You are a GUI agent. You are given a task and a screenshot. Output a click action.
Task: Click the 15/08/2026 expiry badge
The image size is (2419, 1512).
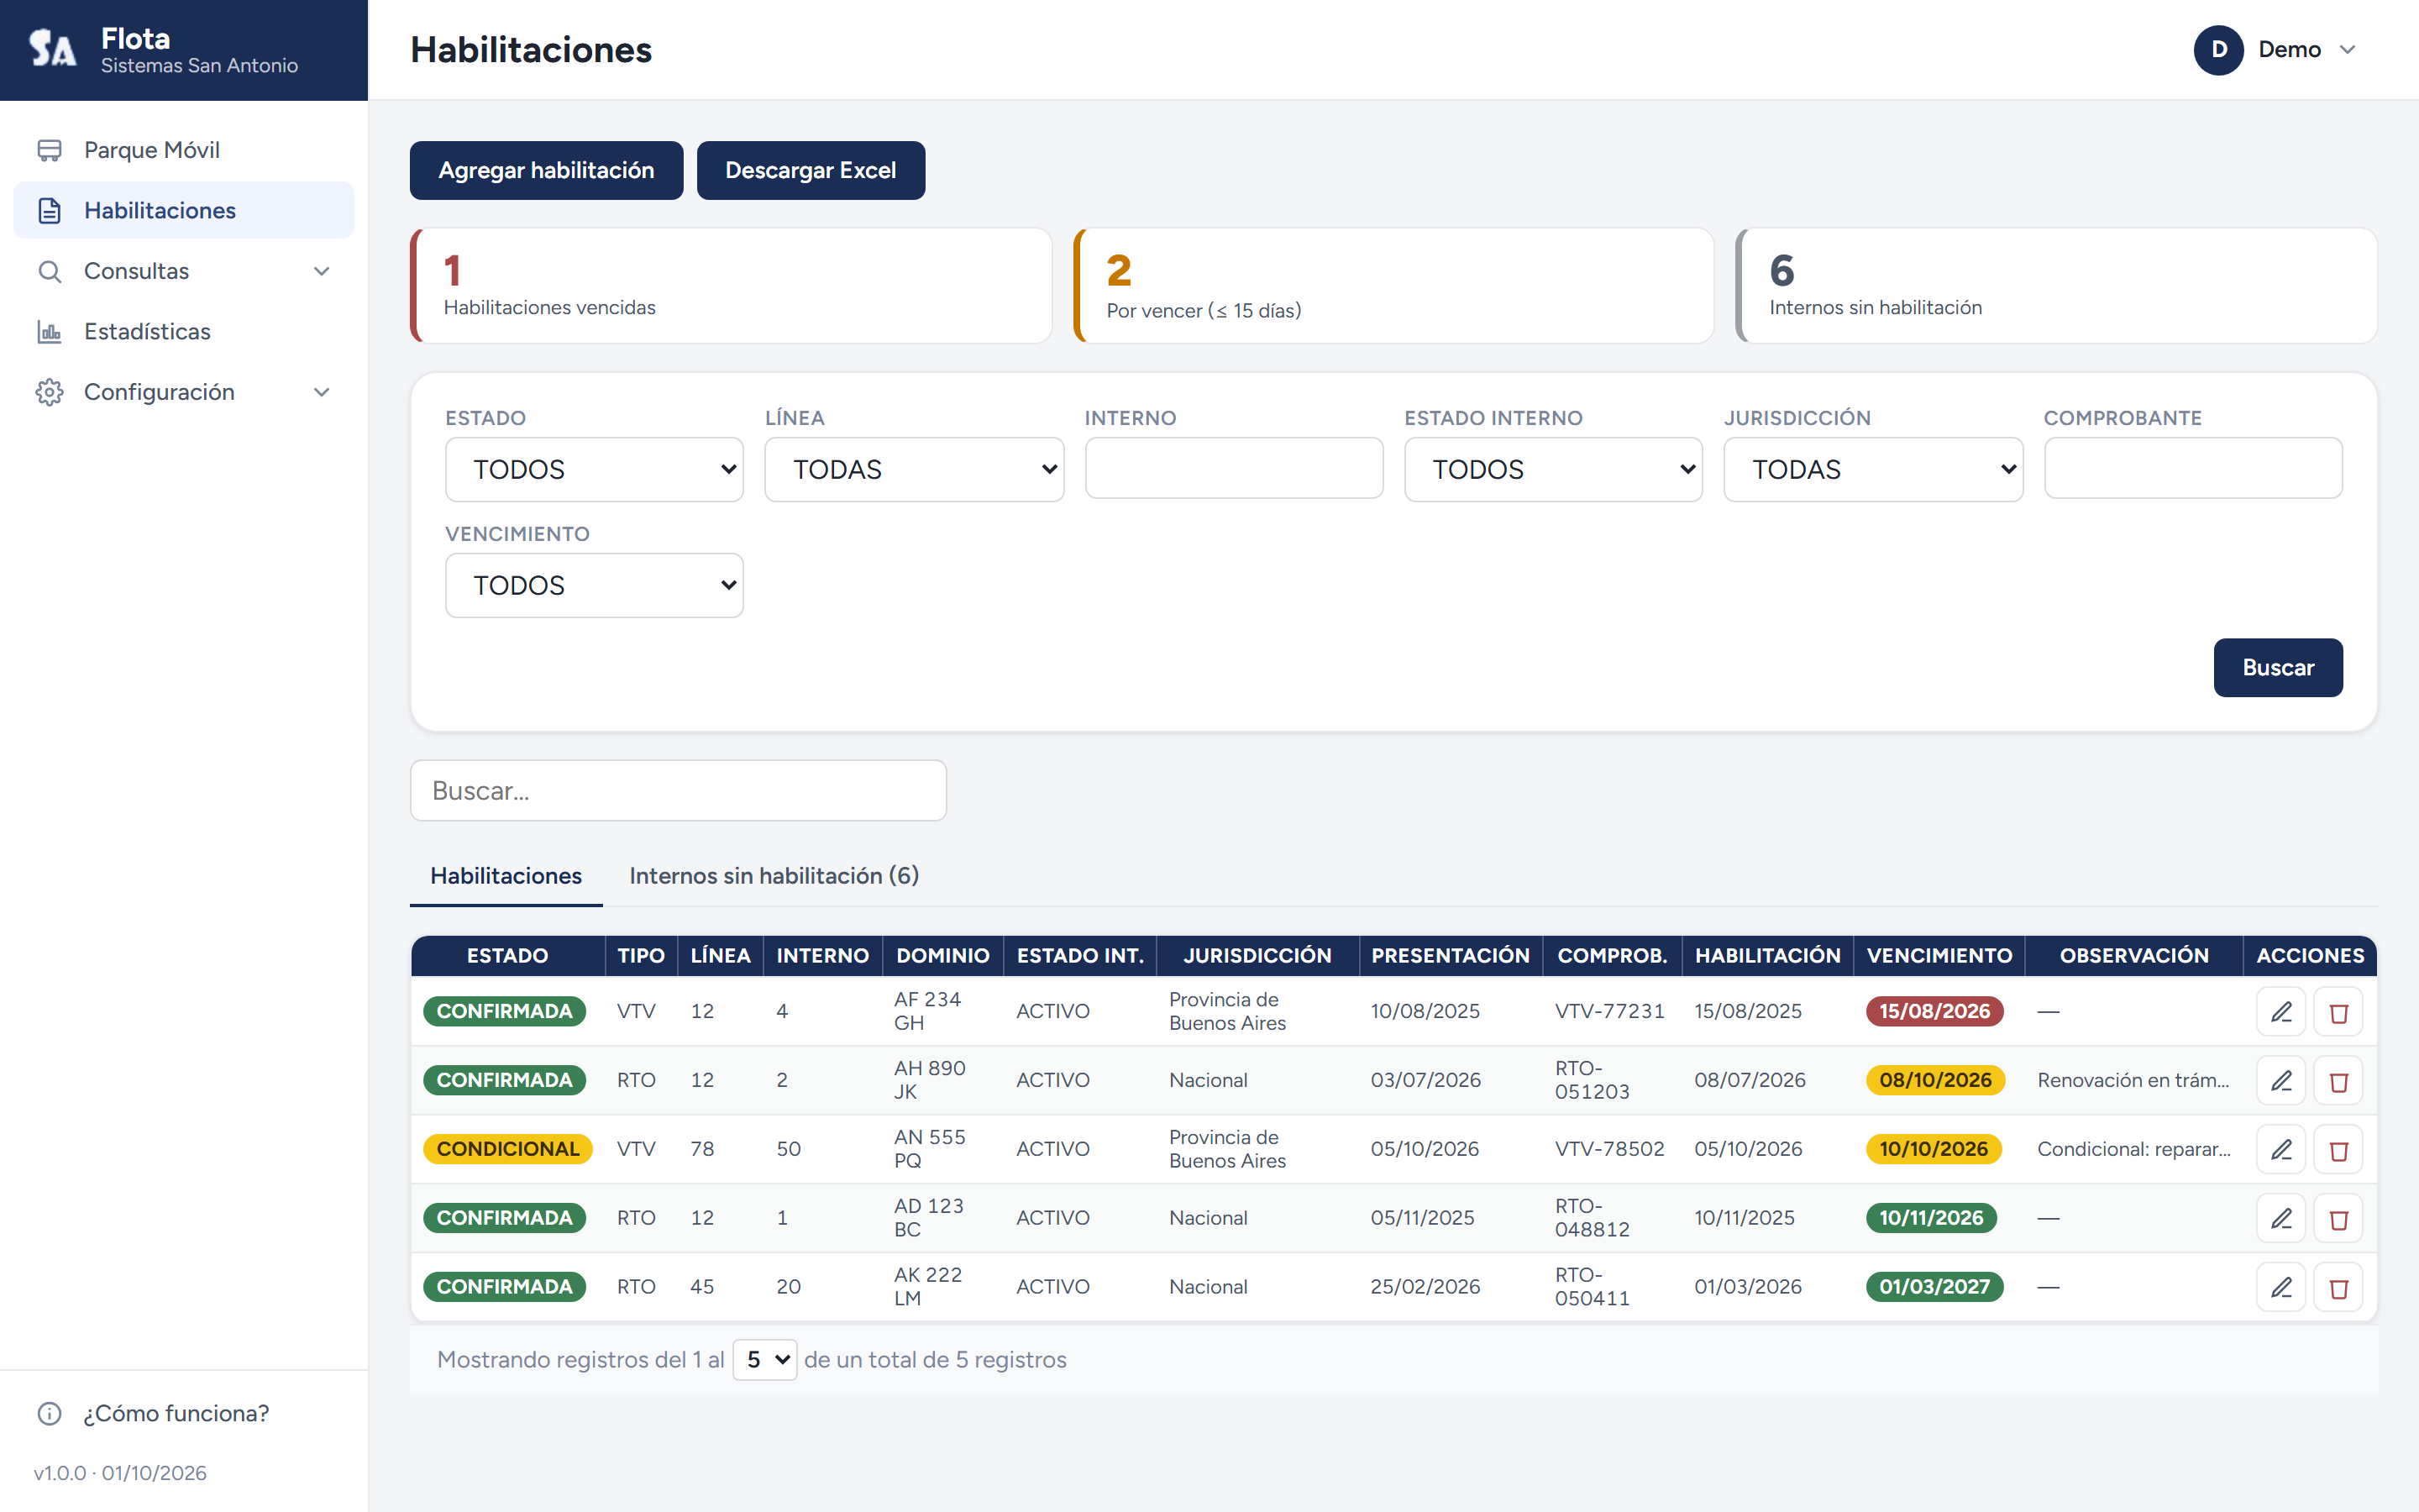[1934, 1011]
